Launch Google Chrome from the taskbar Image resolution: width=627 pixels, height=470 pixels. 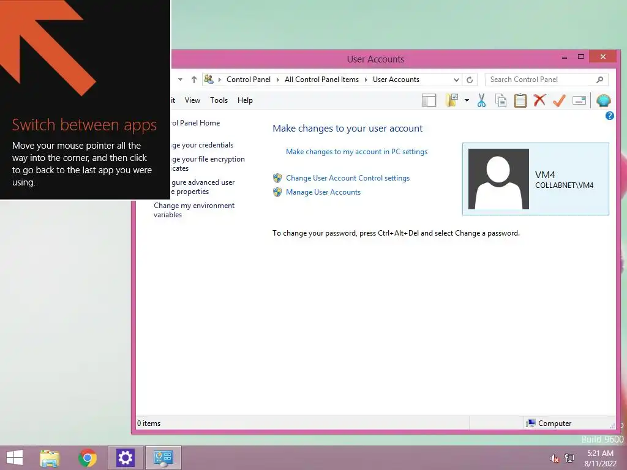(x=88, y=458)
